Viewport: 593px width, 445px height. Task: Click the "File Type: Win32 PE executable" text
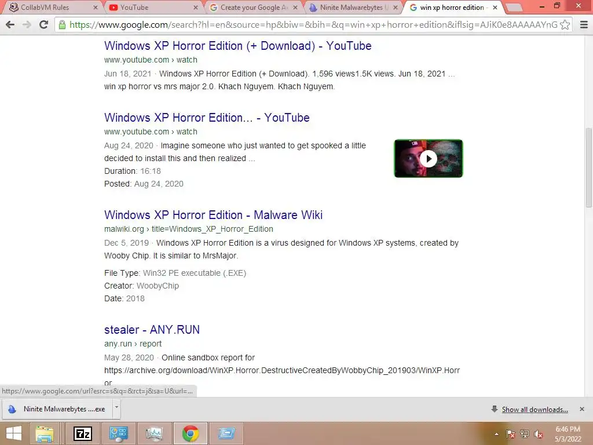pos(175,273)
